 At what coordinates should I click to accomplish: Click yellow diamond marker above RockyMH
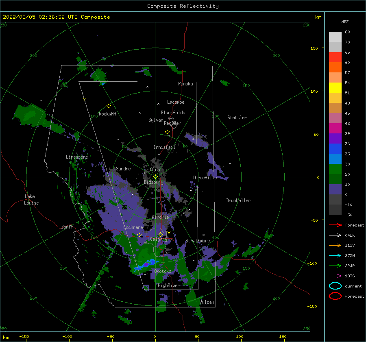[109, 106]
